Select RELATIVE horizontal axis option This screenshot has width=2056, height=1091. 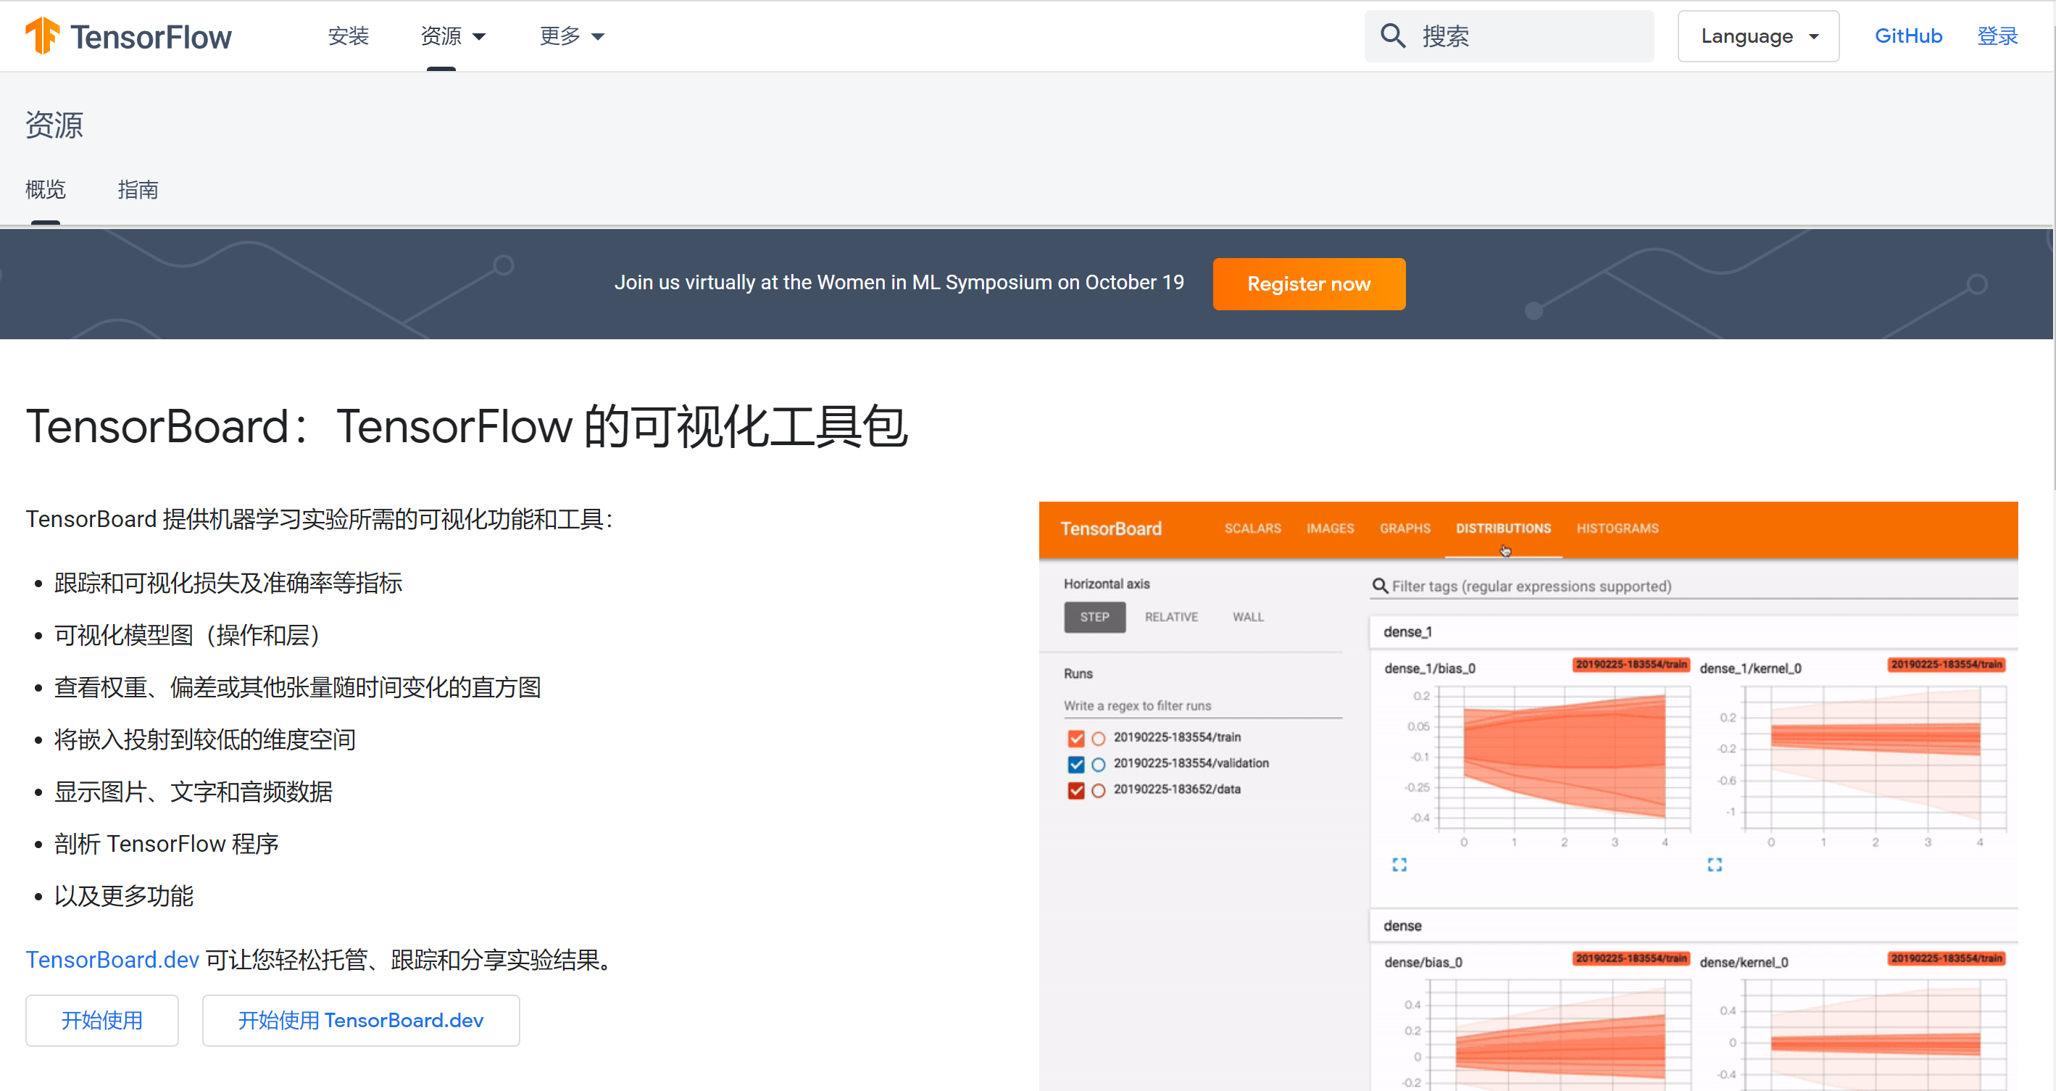coord(1171,617)
